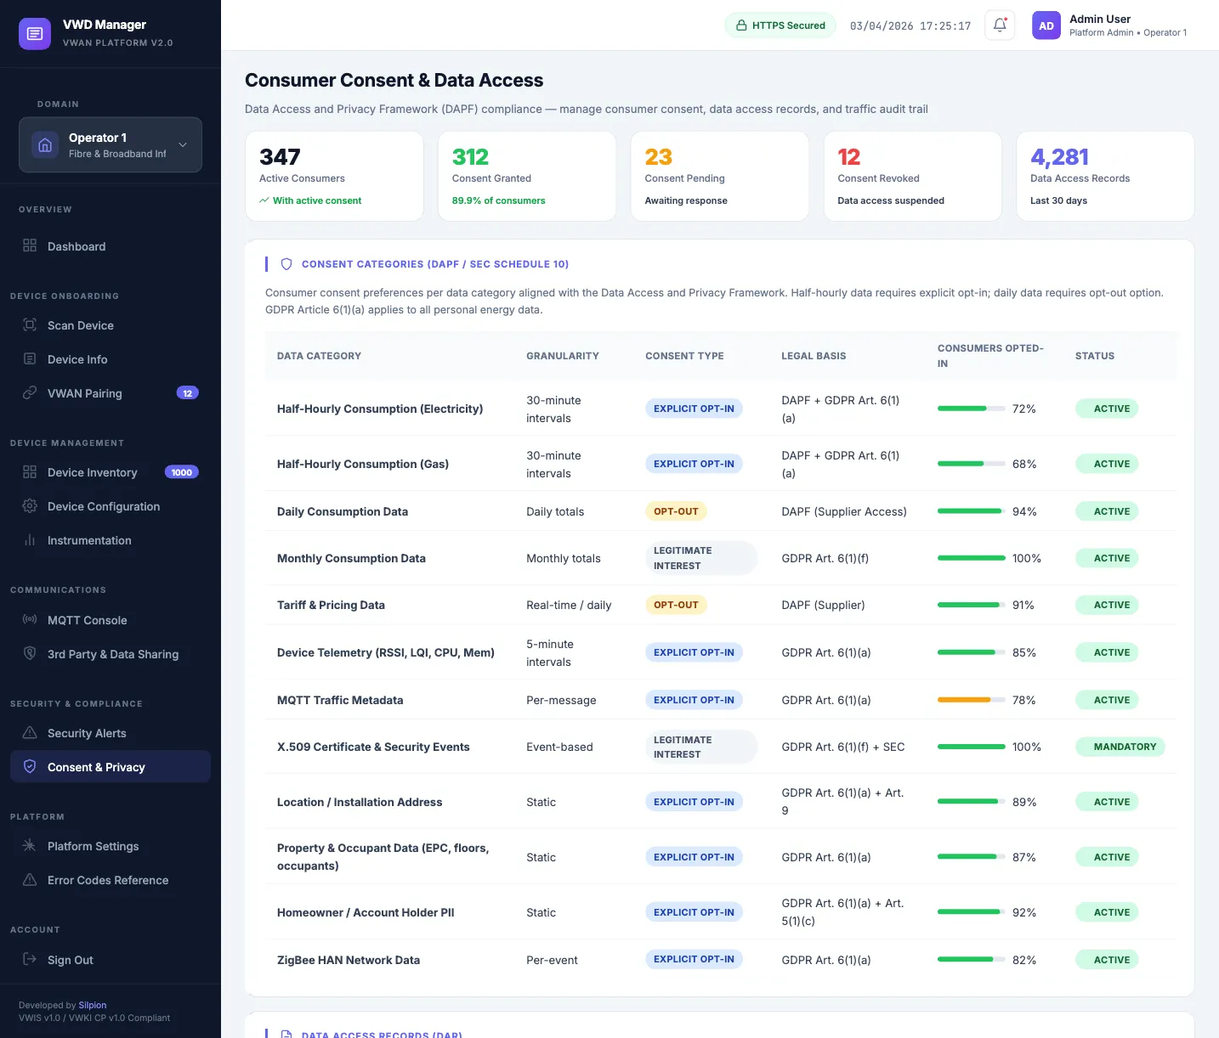The image size is (1219, 1038).
Task: Click the 72% opt-in progress bar
Action: pyautogui.click(x=970, y=408)
